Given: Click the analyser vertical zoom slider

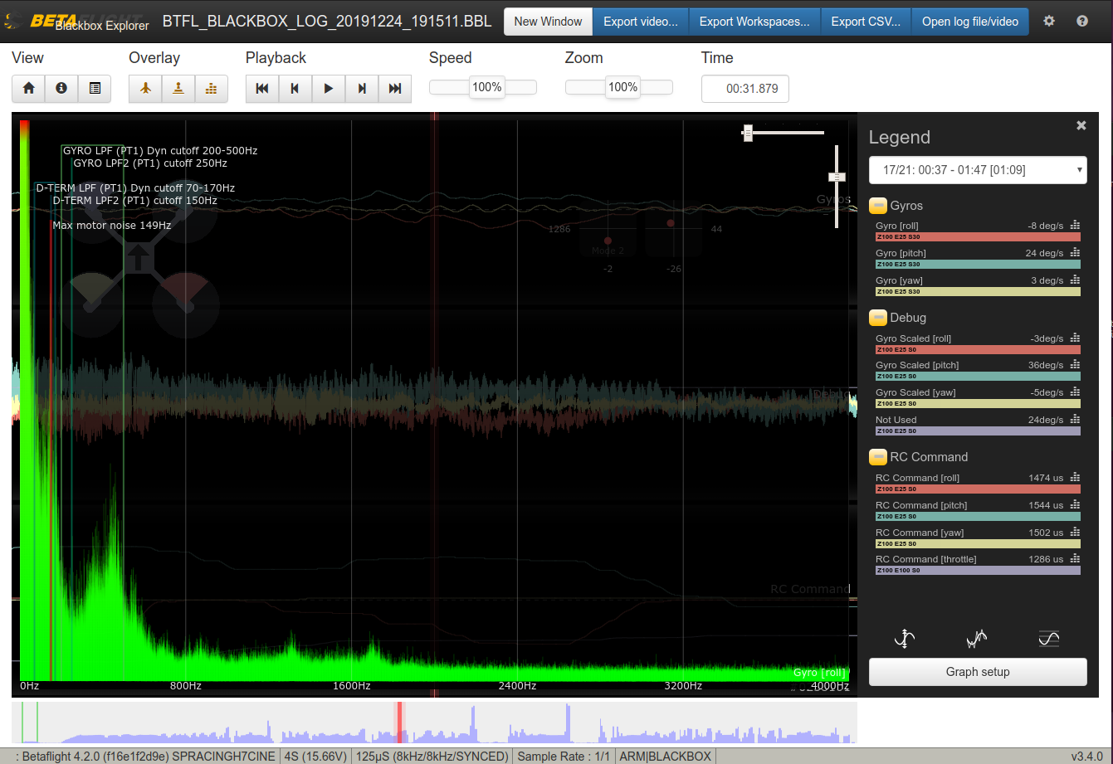Looking at the screenshot, I should tap(837, 186).
